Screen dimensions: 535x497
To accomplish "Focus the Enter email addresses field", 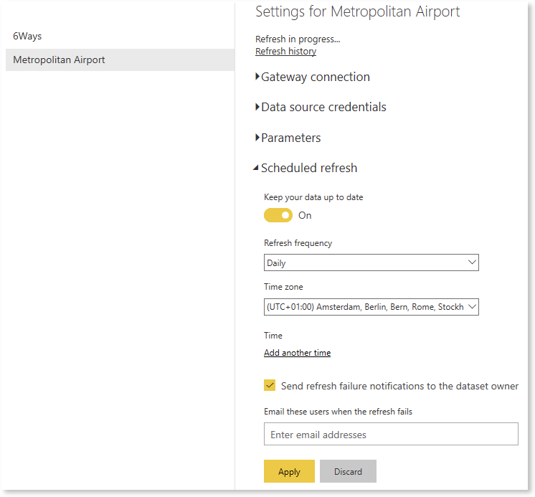I will pyautogui.click(x=391, y=435).
